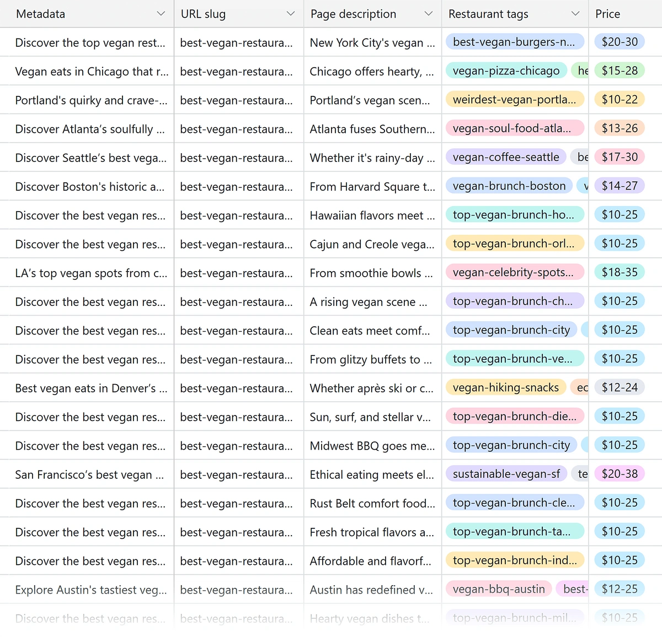Image resolution: width=662 pixels, height=637 pixels.
Task: Click the 'Portland's quirky' metadata cell
Action: pos(91,100)
